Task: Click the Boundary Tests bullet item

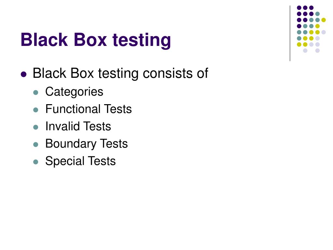Action: point(87,144)
